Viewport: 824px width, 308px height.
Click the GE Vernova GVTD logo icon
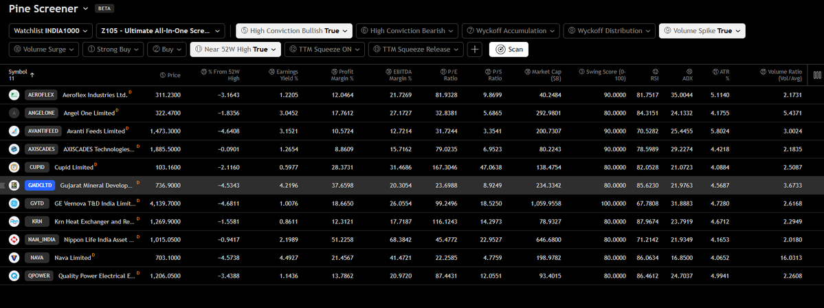pos(14,203)
